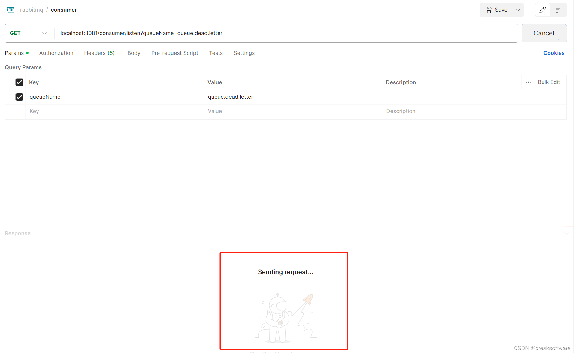The image size is (575, 353).
Task: Click the empty Key placeholder field
Action: [114, 111]
